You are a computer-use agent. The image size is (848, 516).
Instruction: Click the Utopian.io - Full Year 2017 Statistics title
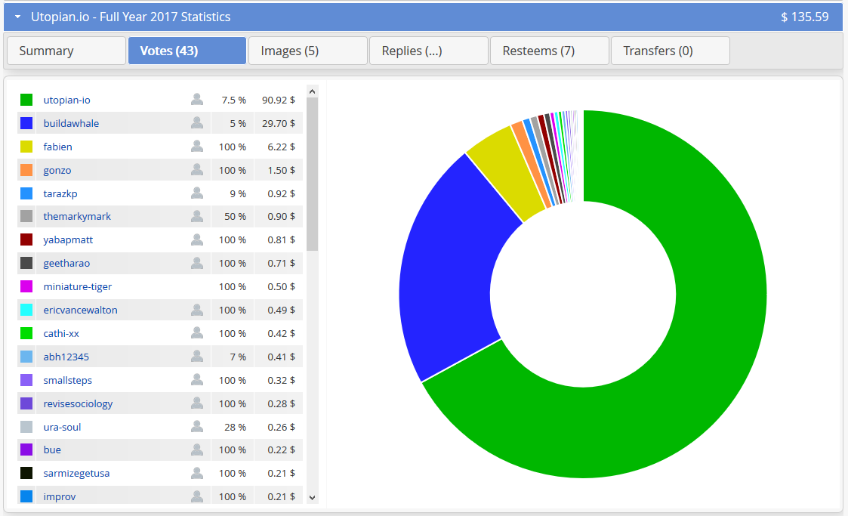click(x=131, y=17)
